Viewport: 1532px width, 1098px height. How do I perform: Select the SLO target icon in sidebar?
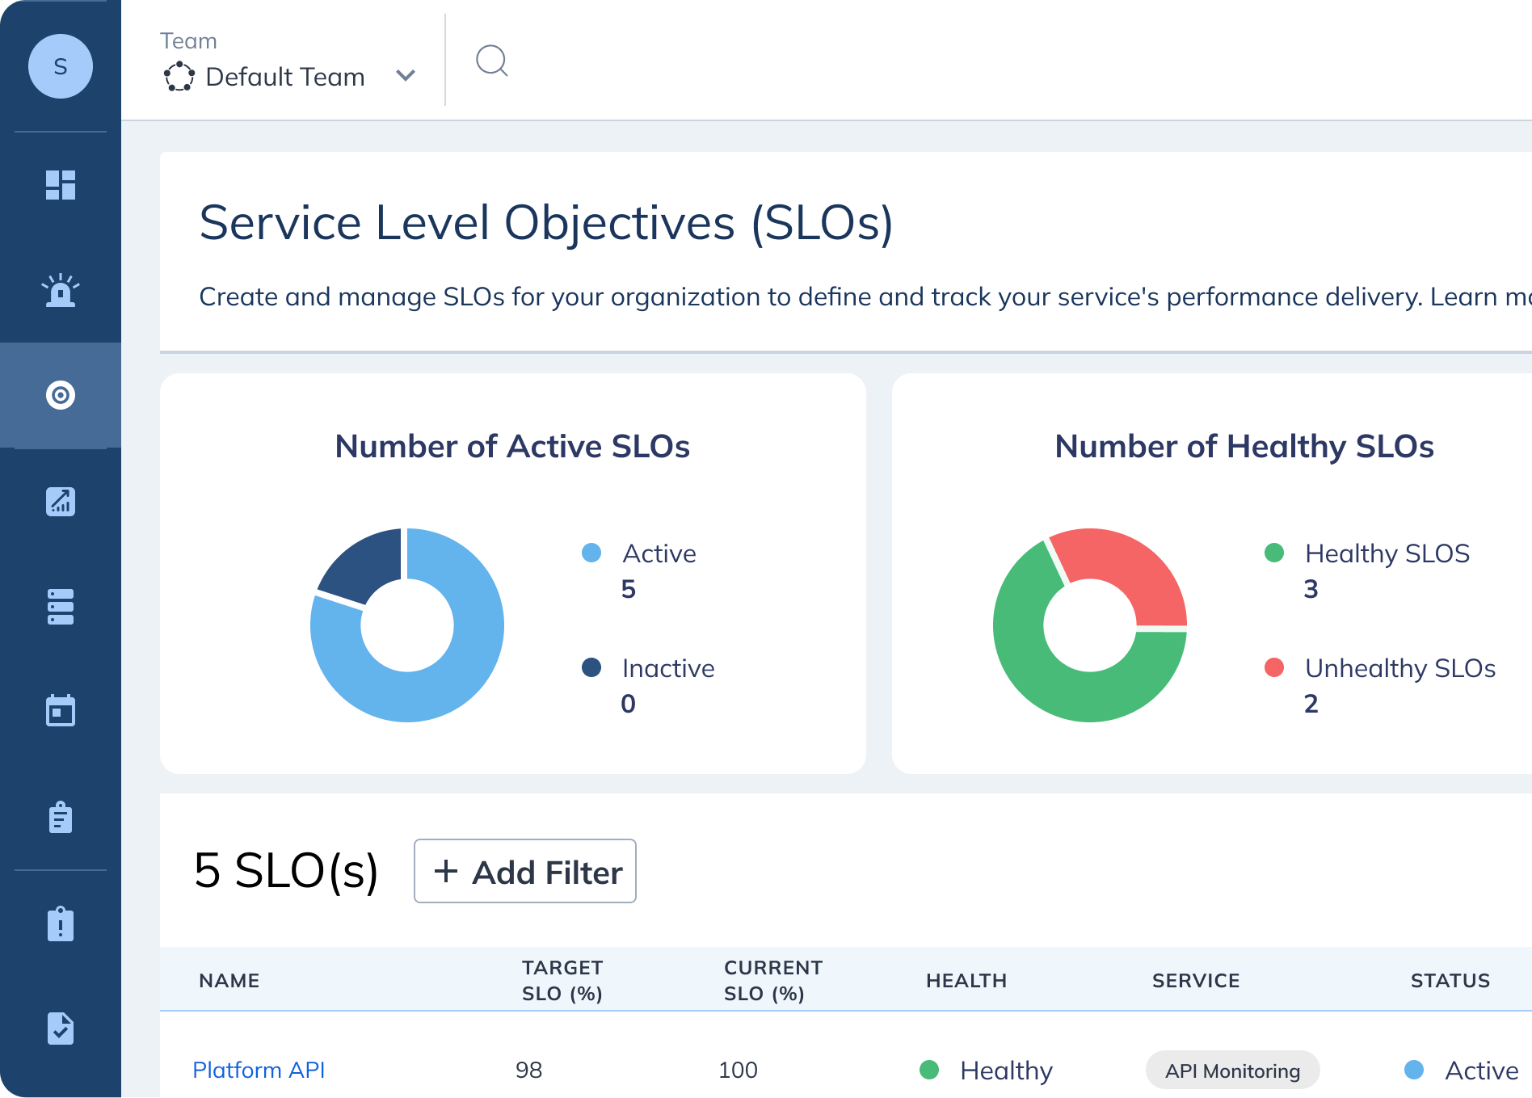[61, 395]
